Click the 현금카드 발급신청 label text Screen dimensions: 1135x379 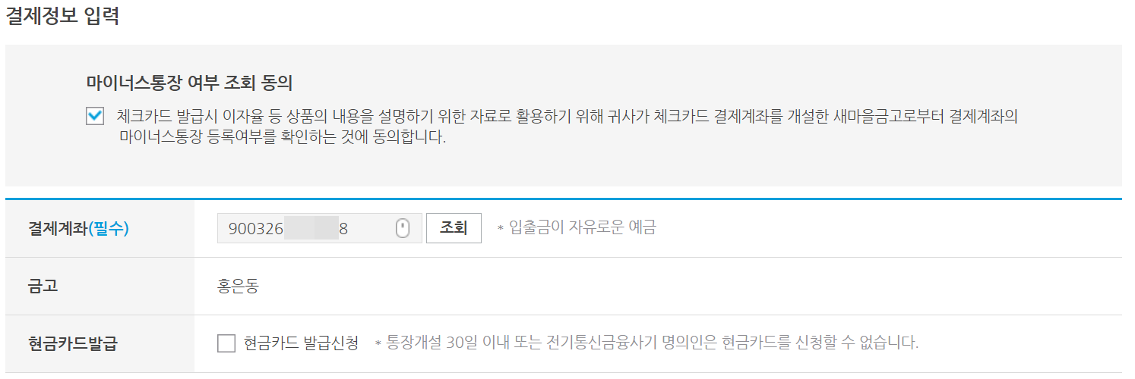301,343
